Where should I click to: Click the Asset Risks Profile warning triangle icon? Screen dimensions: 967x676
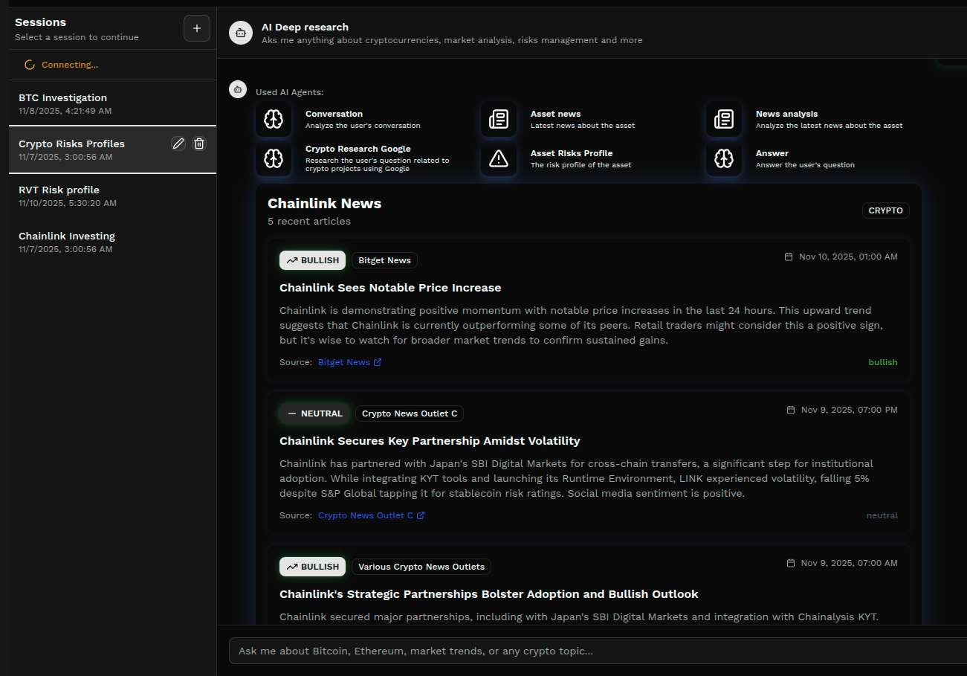coord(499,158)
